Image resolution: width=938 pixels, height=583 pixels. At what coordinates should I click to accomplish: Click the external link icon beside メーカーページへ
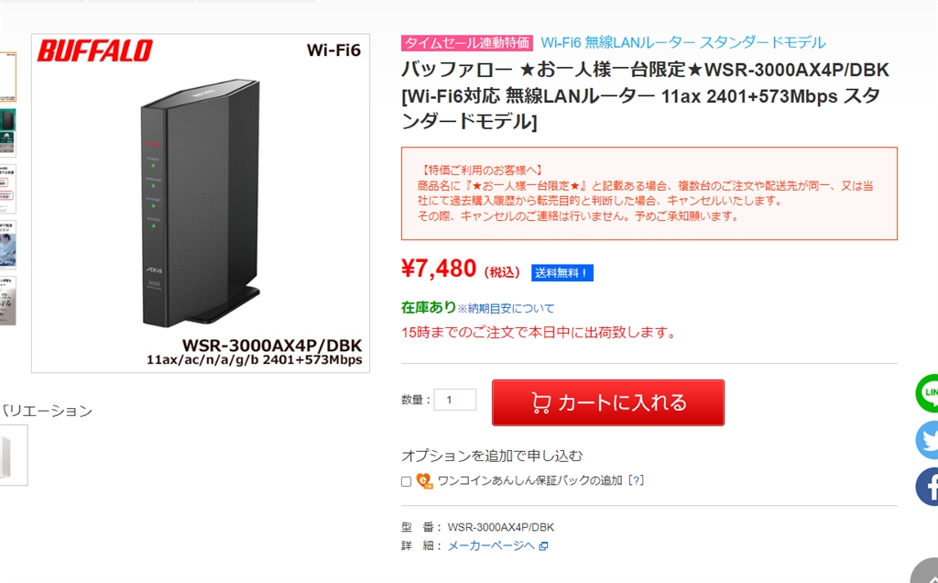(x=543, y=546)
